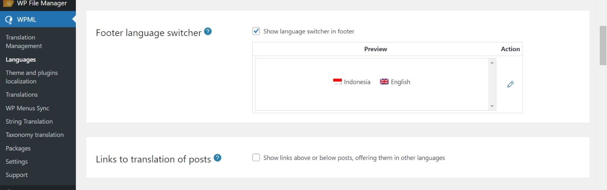Click preview scrollbar down arrow

click(x=492, y=106)
